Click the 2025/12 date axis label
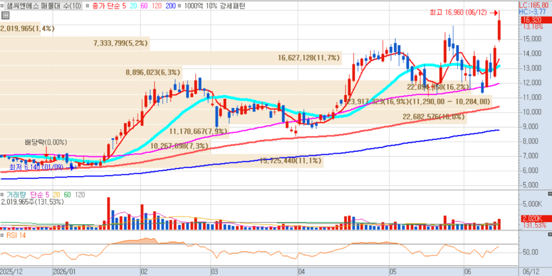This screenshot has width=552, height=276. [11, 272]
